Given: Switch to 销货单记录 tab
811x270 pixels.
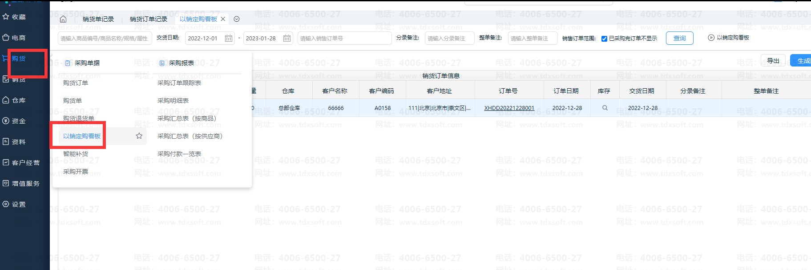Looking at the screenshot, I should [x=98, y=19].
